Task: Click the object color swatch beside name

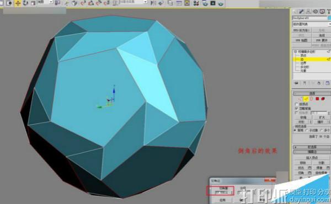Action: click(x=329, y=18)
